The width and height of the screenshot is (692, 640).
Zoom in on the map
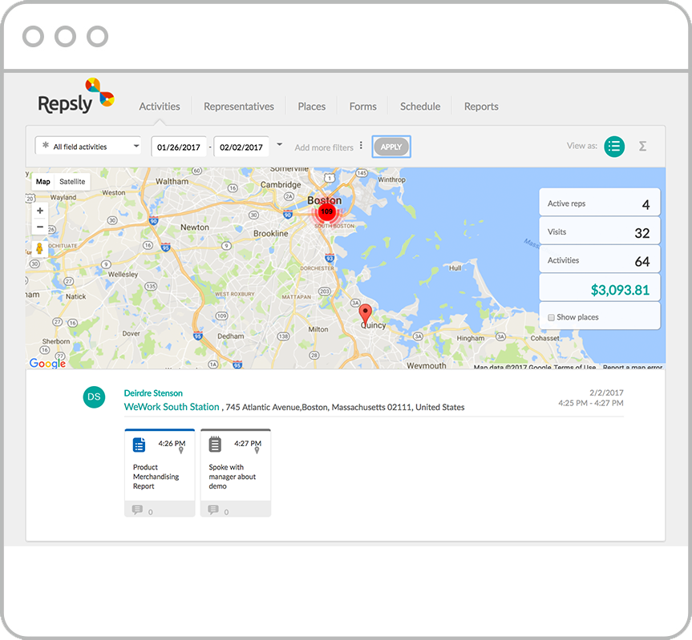(x=40, y=211)
